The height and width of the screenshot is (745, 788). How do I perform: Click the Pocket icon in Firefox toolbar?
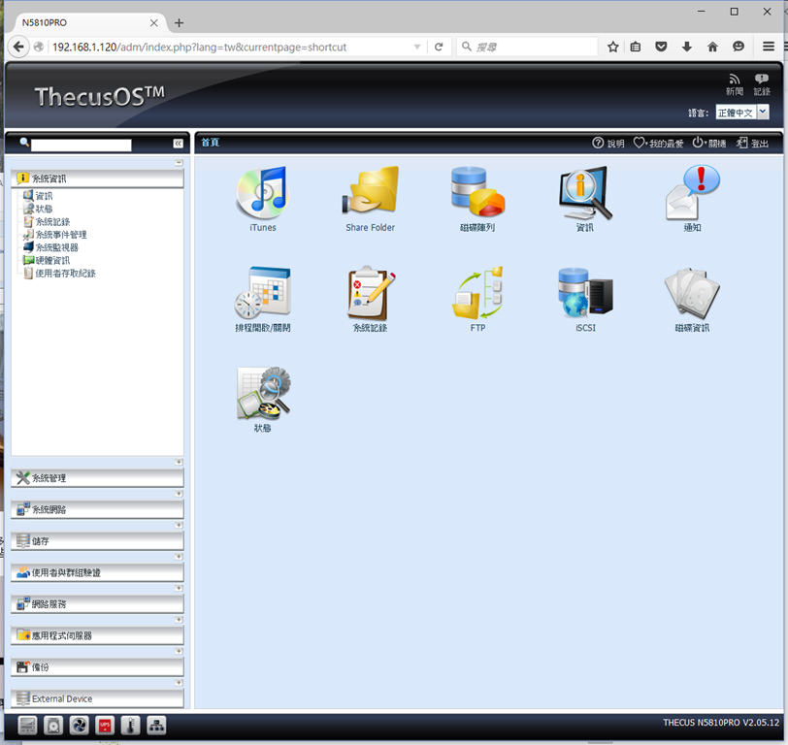(x=662, y=47)
